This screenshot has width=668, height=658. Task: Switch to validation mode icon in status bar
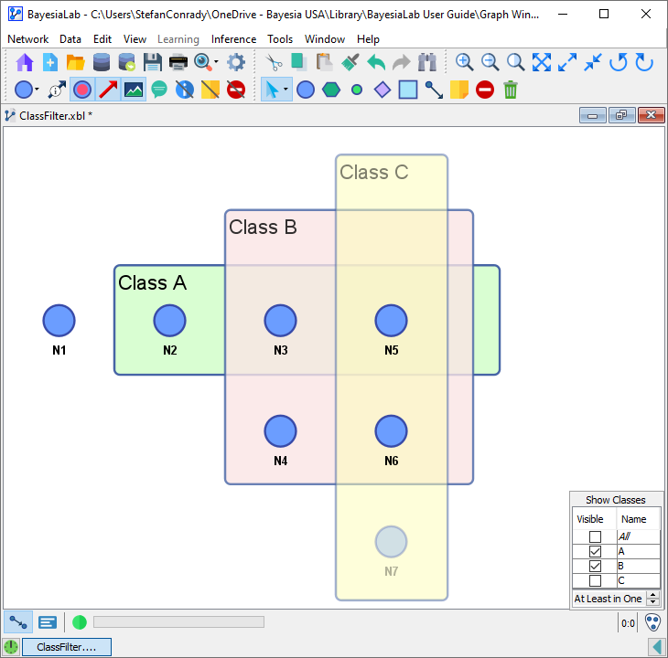(x=48, y=622)
